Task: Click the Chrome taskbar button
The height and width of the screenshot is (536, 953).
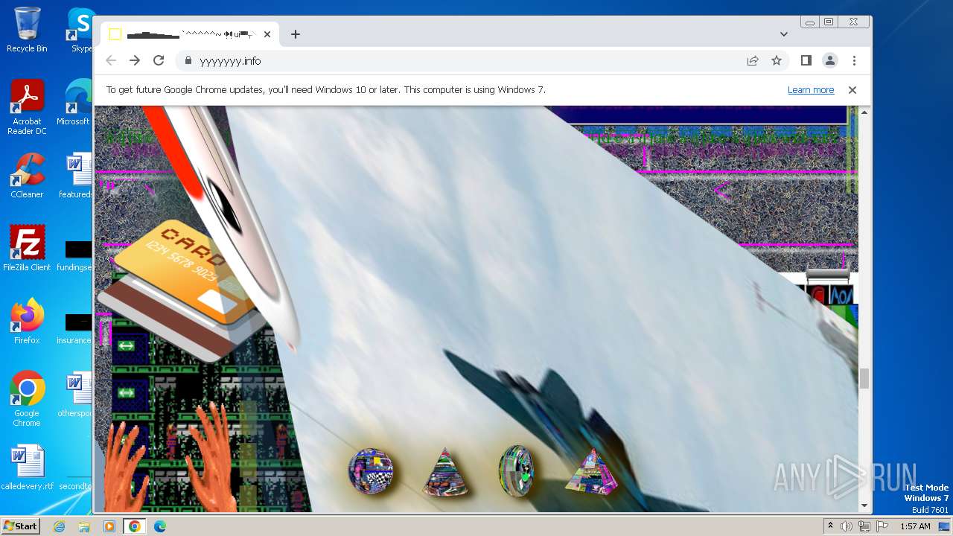Action: (134, 526)
